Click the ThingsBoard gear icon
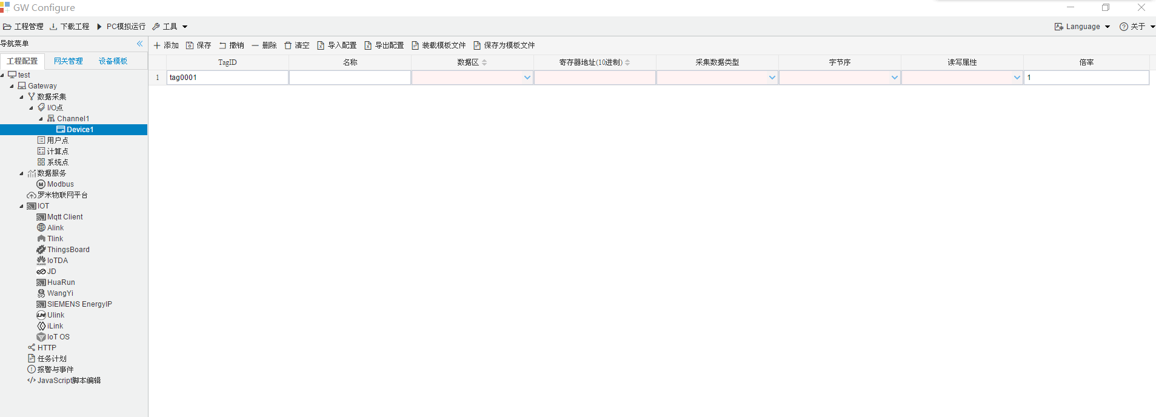Viewport: 1156px width, 417px height. 41,250
